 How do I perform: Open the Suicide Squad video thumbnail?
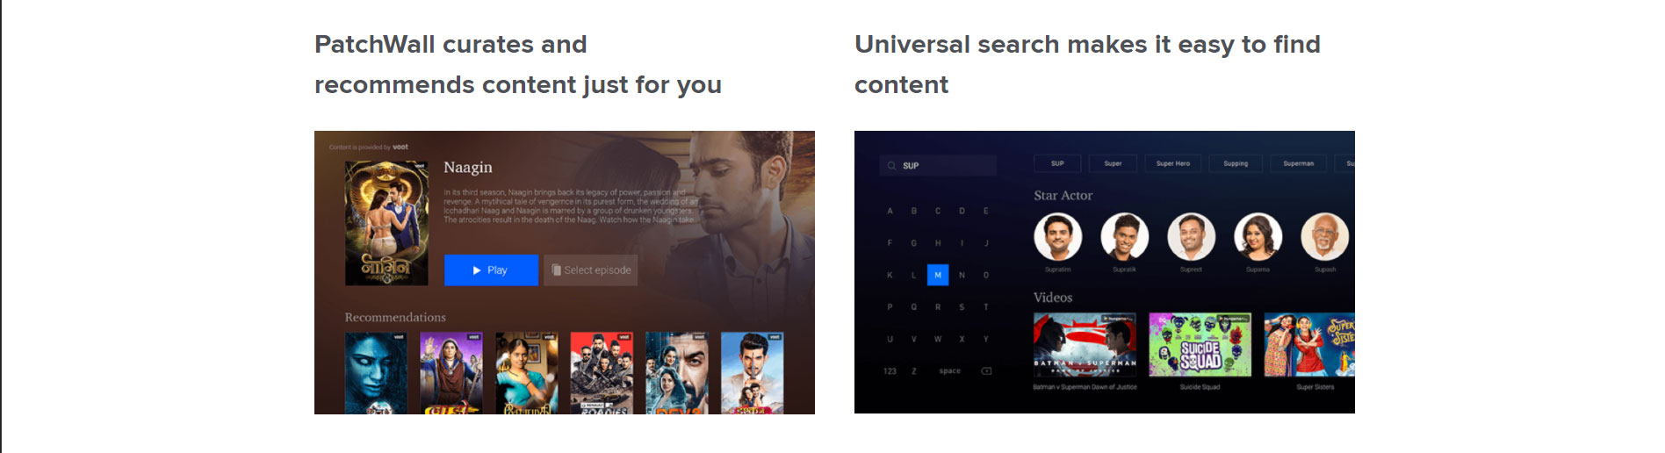(1200, 345)
